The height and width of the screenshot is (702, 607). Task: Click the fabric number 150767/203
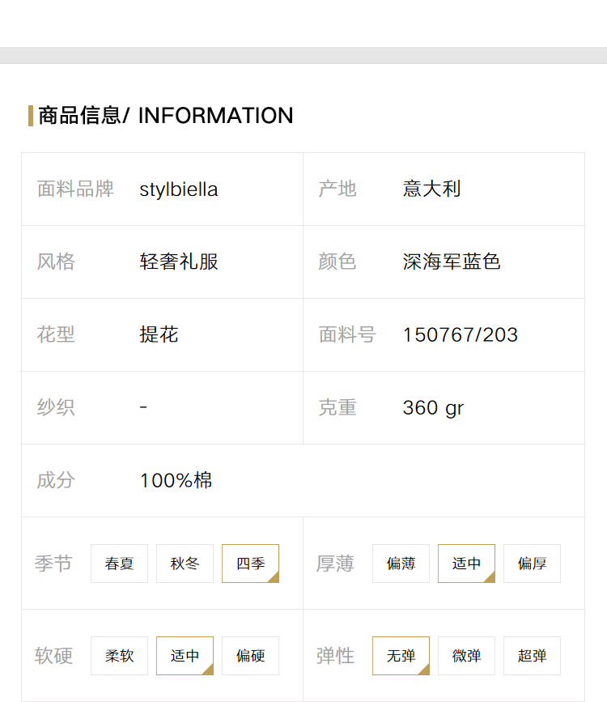coord(461,335)
